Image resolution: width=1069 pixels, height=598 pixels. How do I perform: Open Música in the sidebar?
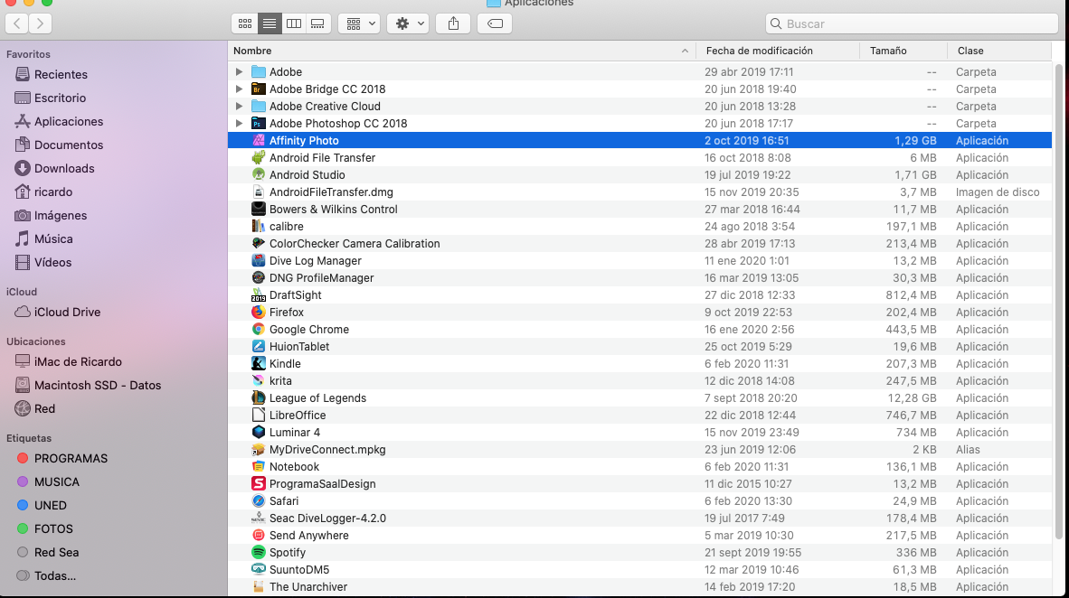click(x=53, y=239)
